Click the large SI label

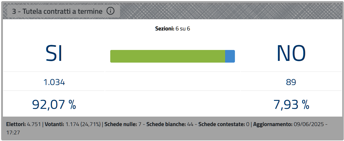[x=54, y=53]
